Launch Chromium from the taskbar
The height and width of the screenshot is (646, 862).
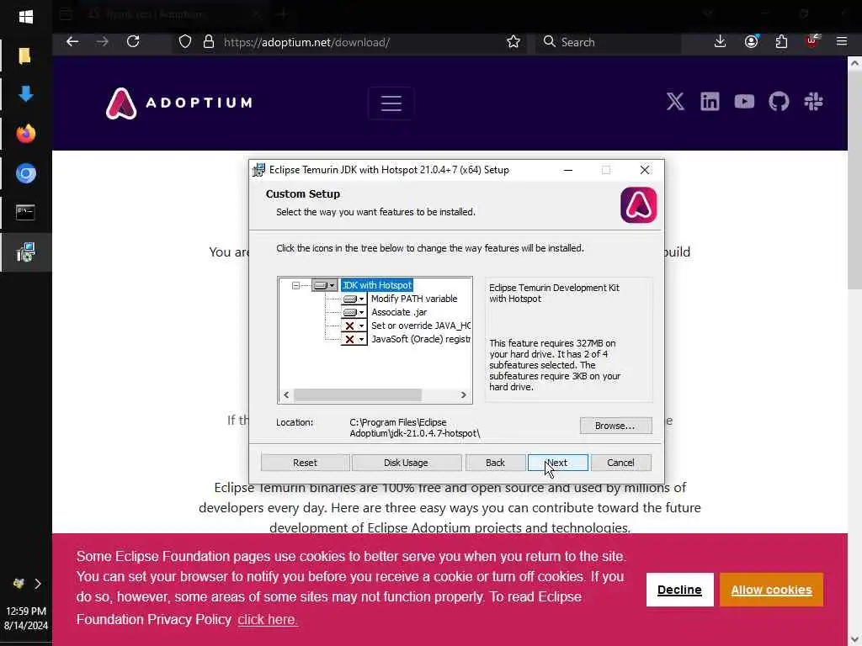click(25, 173)
